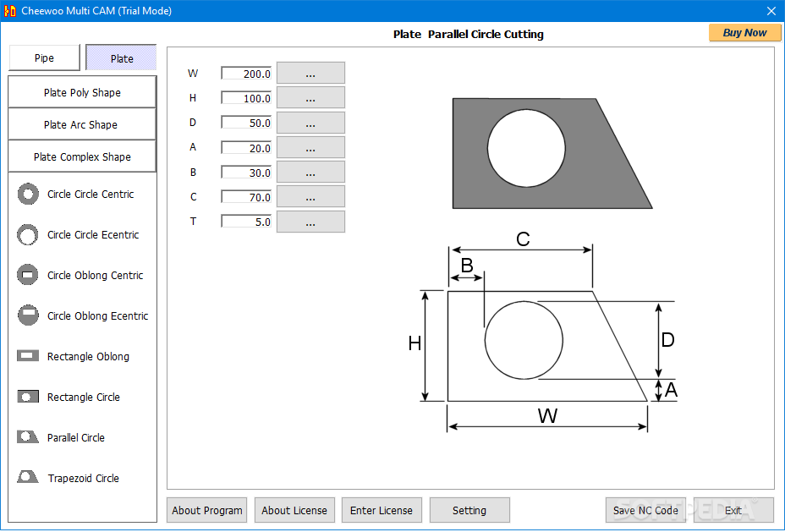Pick the Rectangle Circle shape icon
This screenshot has height=532, width=785.
(28, 397)
